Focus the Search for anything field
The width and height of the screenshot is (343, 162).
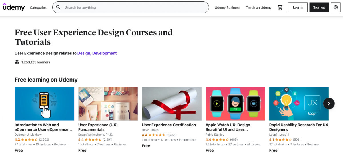[x=131, y=7]
